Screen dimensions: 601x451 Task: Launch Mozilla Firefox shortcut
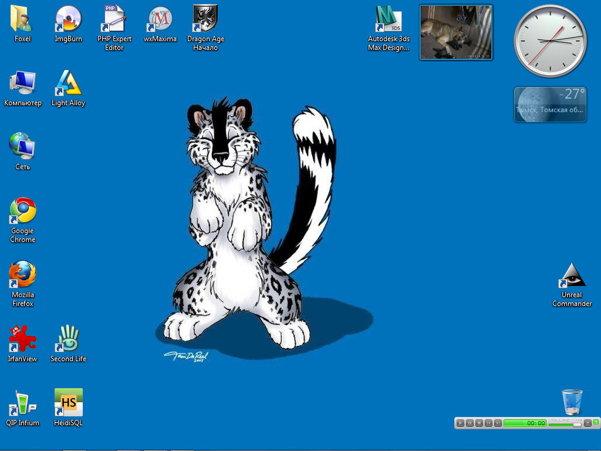22,275
